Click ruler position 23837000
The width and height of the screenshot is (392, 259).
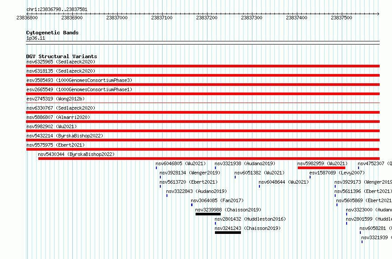[117, 18]
